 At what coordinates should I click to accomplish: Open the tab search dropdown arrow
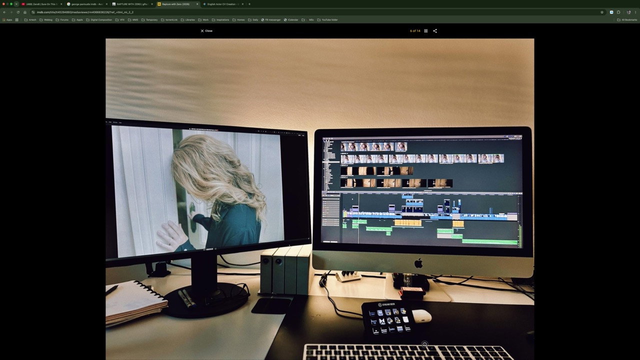pos(16,4)
